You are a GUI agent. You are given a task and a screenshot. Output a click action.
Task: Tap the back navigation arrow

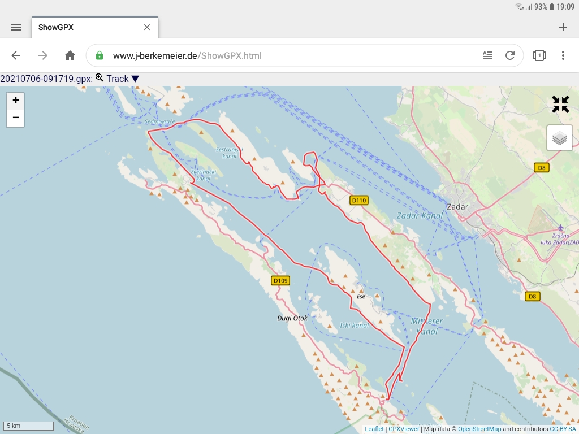click(x=15, y=55)
